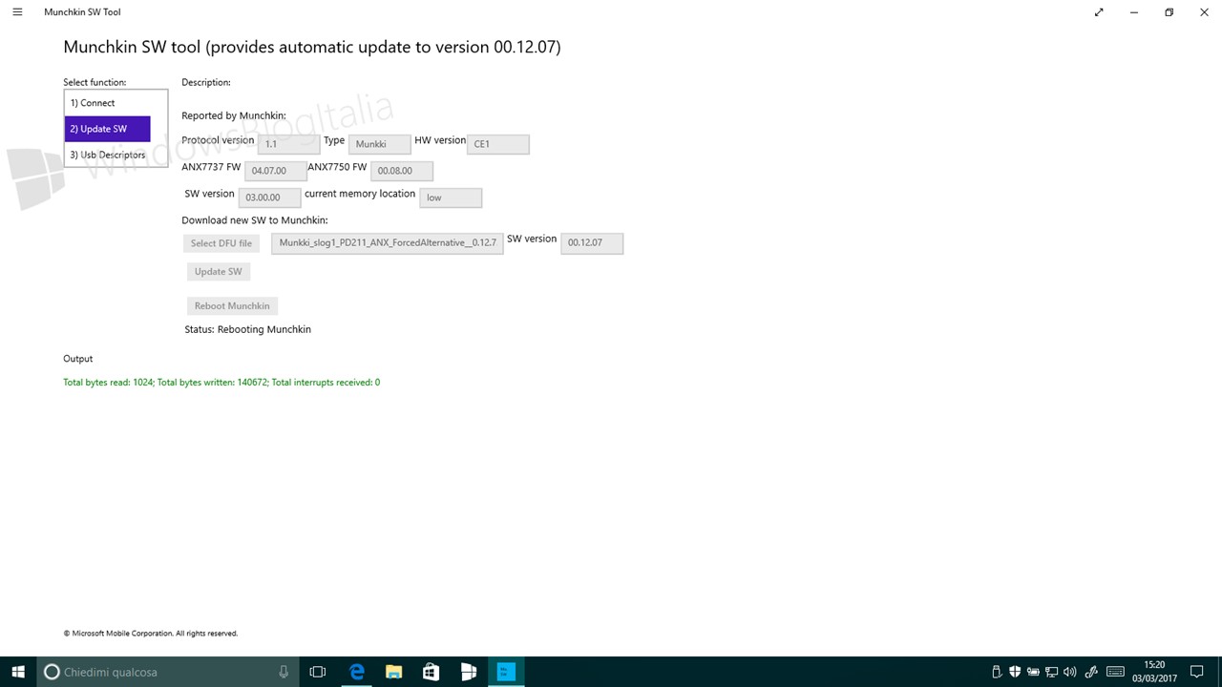Toggle full-screen mode with diagonal arrows icon
The image size is (1222, 687).
point(1099,12)
